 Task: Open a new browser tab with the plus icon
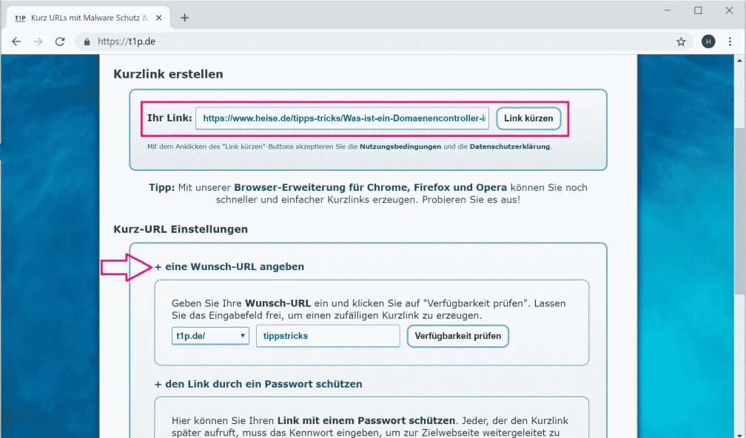point(184,16)
